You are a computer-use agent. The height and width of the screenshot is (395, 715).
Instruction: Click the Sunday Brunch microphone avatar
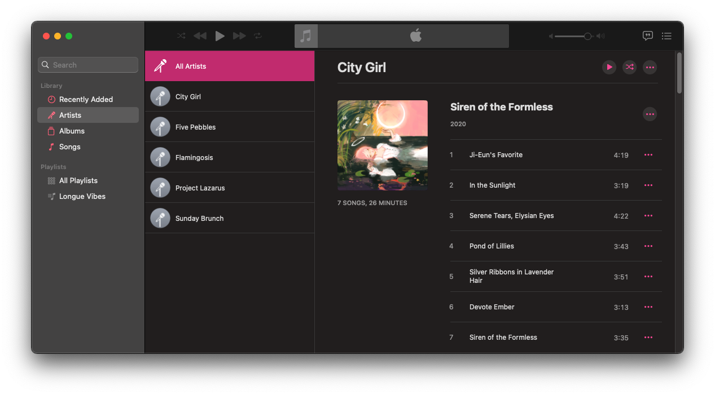[160, 218]
